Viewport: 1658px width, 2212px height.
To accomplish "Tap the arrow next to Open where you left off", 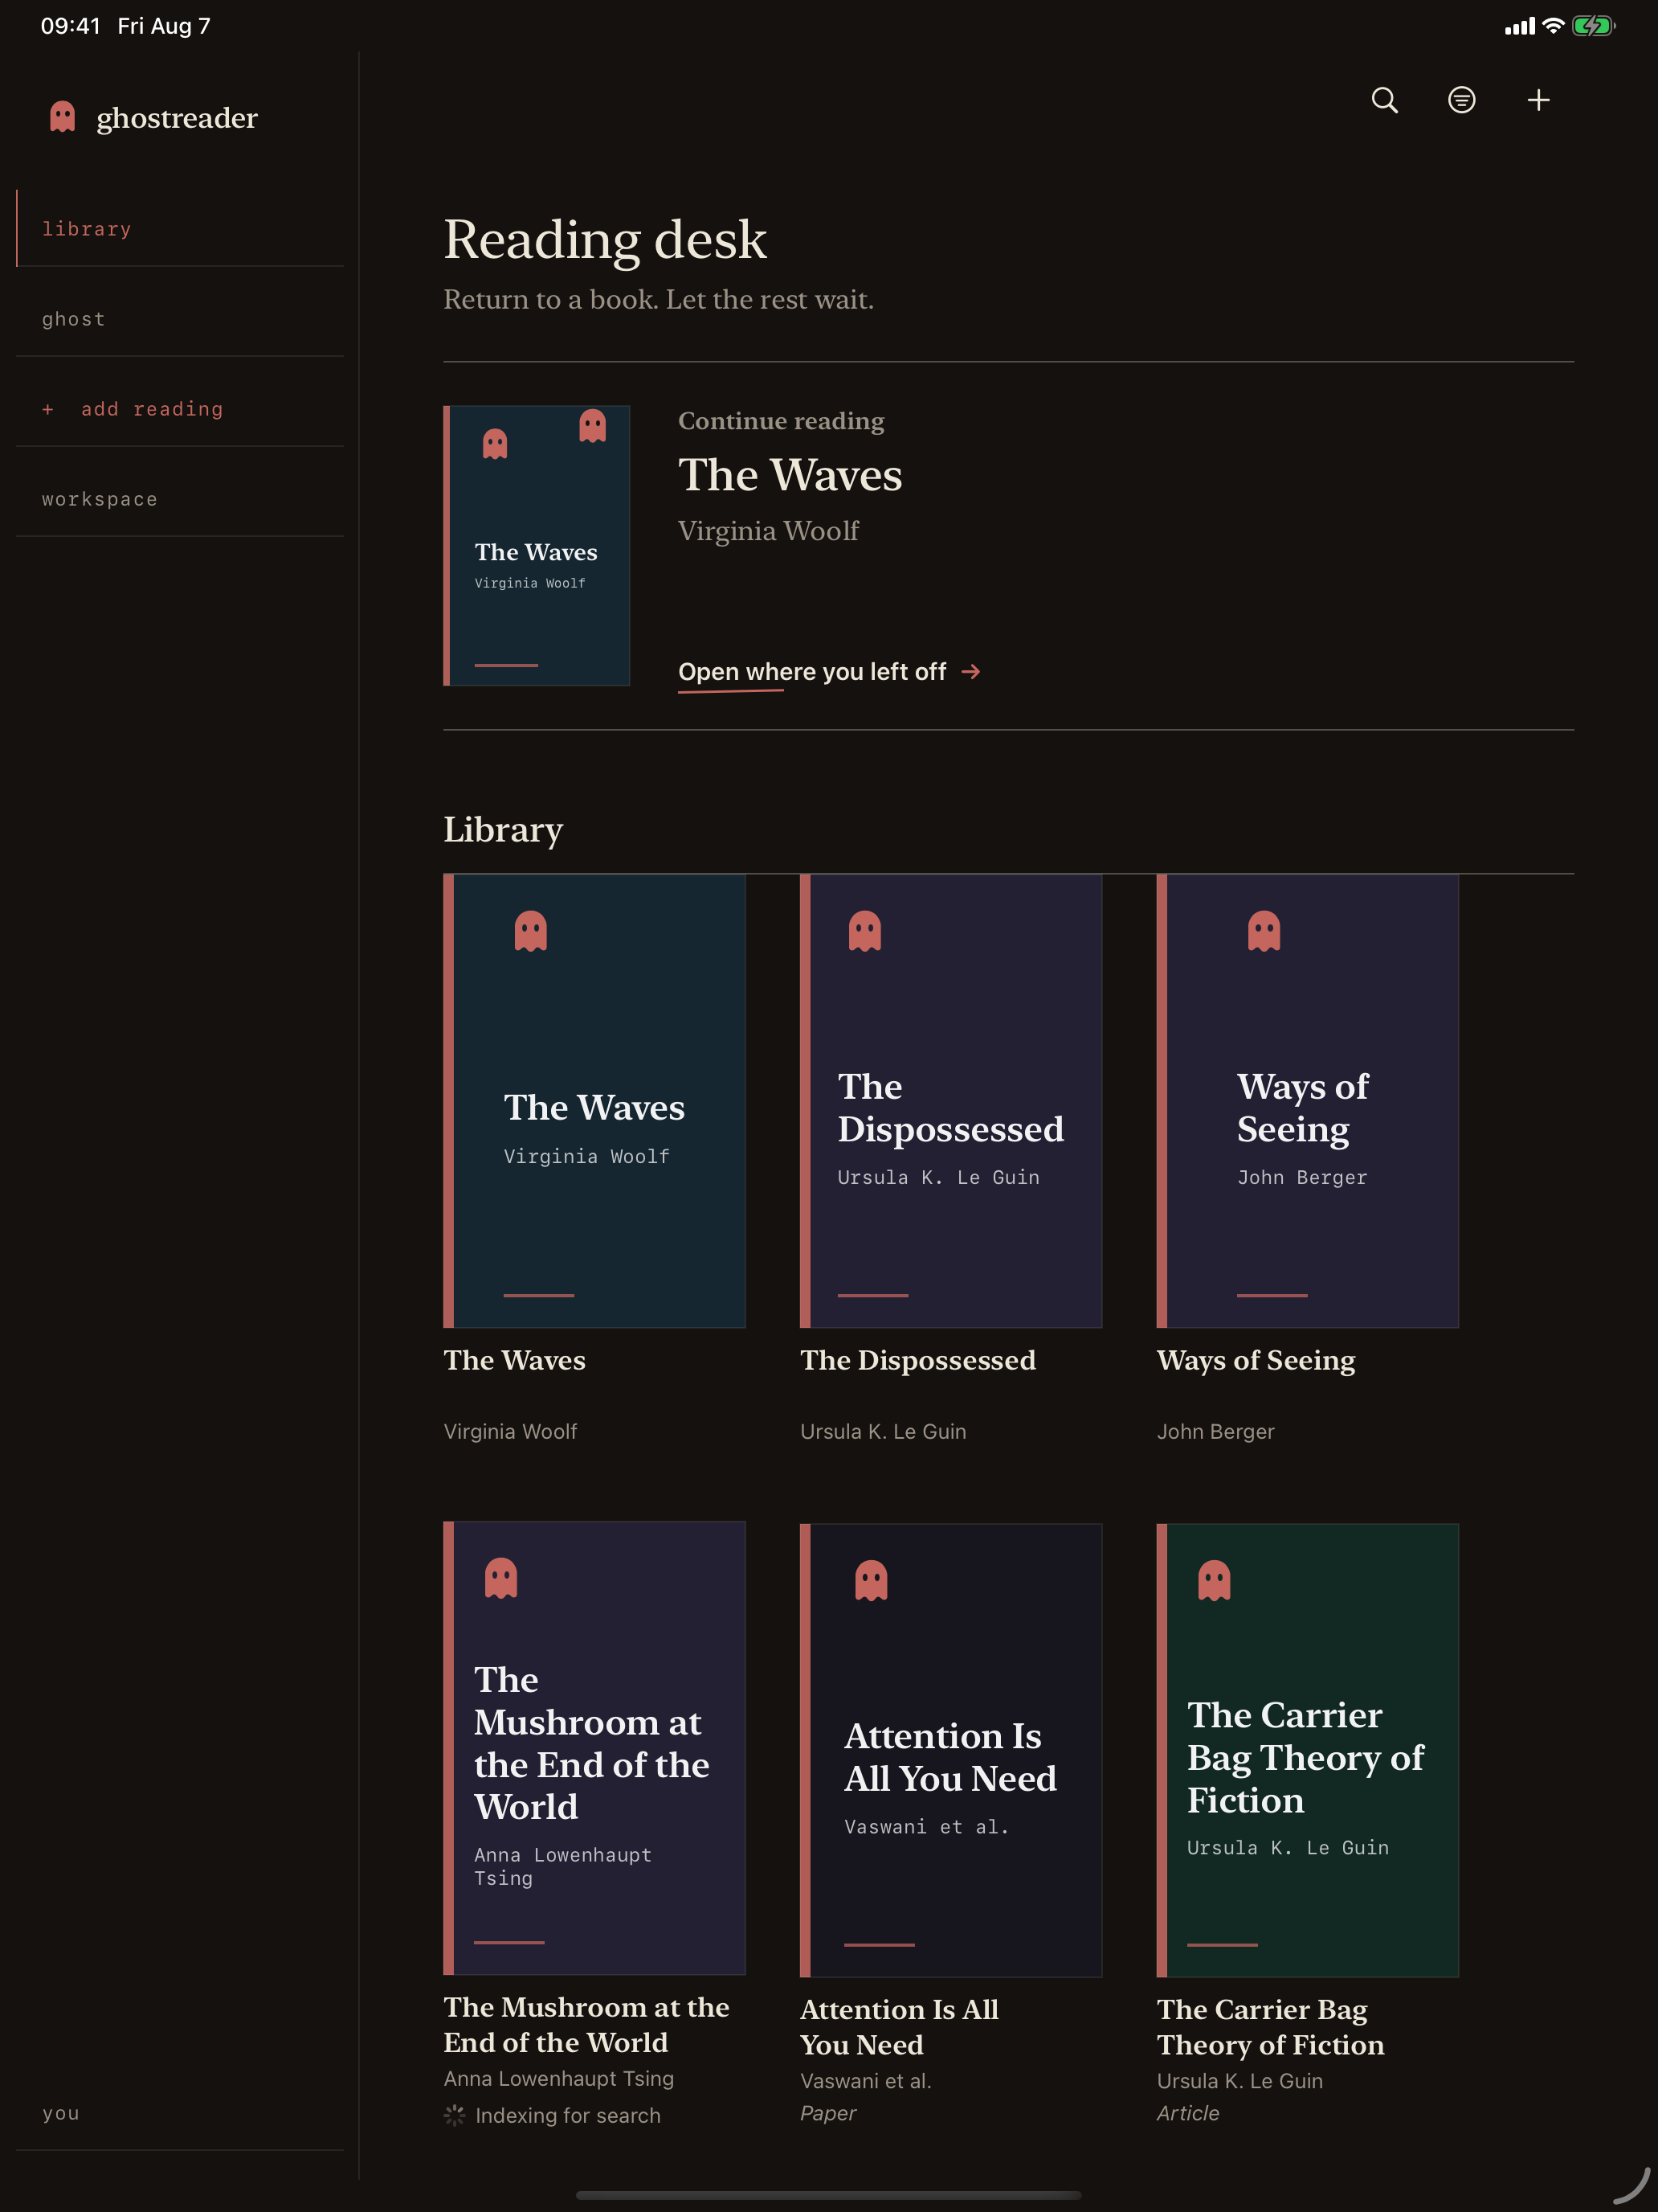I will click(x=970, y=672).
